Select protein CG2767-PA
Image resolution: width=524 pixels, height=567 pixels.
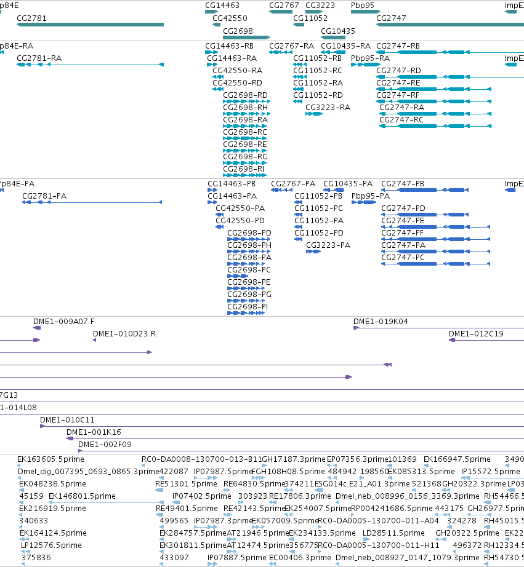click(x=293, y=184)
